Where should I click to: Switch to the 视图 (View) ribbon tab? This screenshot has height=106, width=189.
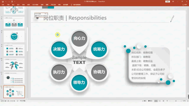[47, 5]
